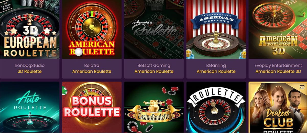Click American Roulette title under Betsoft Gaming
307x133 pixels.
tap(154, 71)
